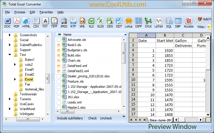Uncheck the Book3.xls checkbox

tap(59, 45)
